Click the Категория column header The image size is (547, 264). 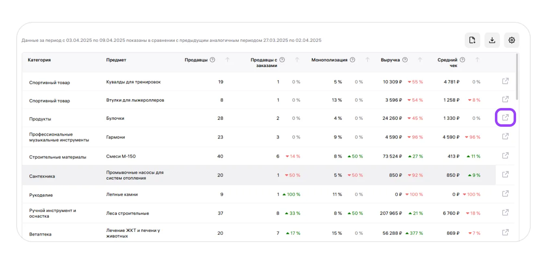[39, 60]
